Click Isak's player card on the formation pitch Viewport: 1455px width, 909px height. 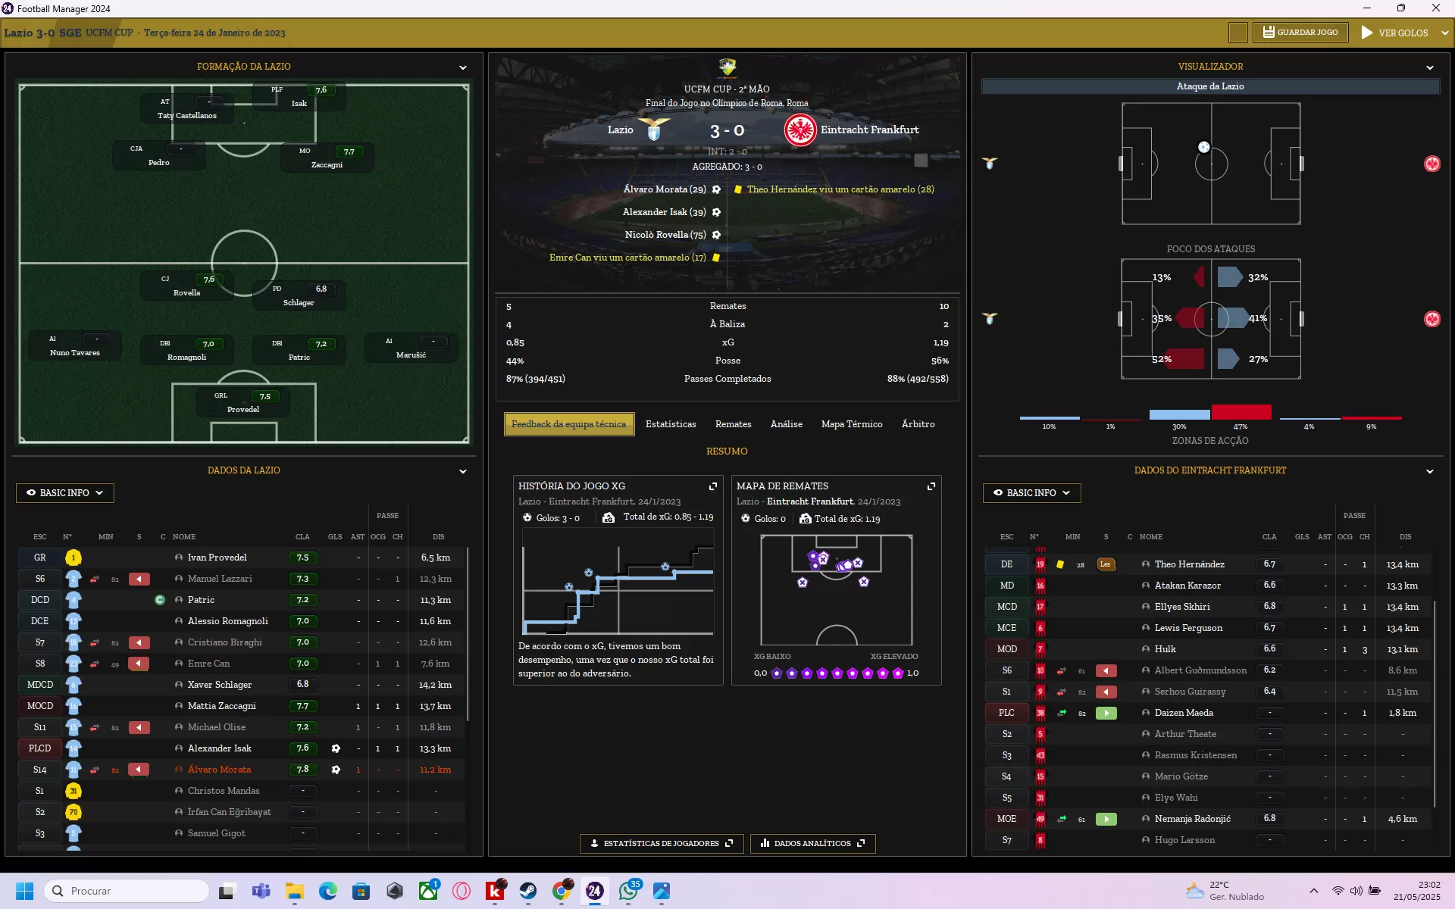click(x=299, y=97)
